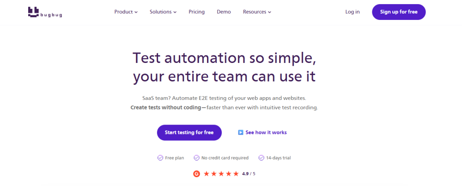Screen dimensions: 462x186
Task: Click the play icon beside See how it works
Action: [x=241, y=132]
